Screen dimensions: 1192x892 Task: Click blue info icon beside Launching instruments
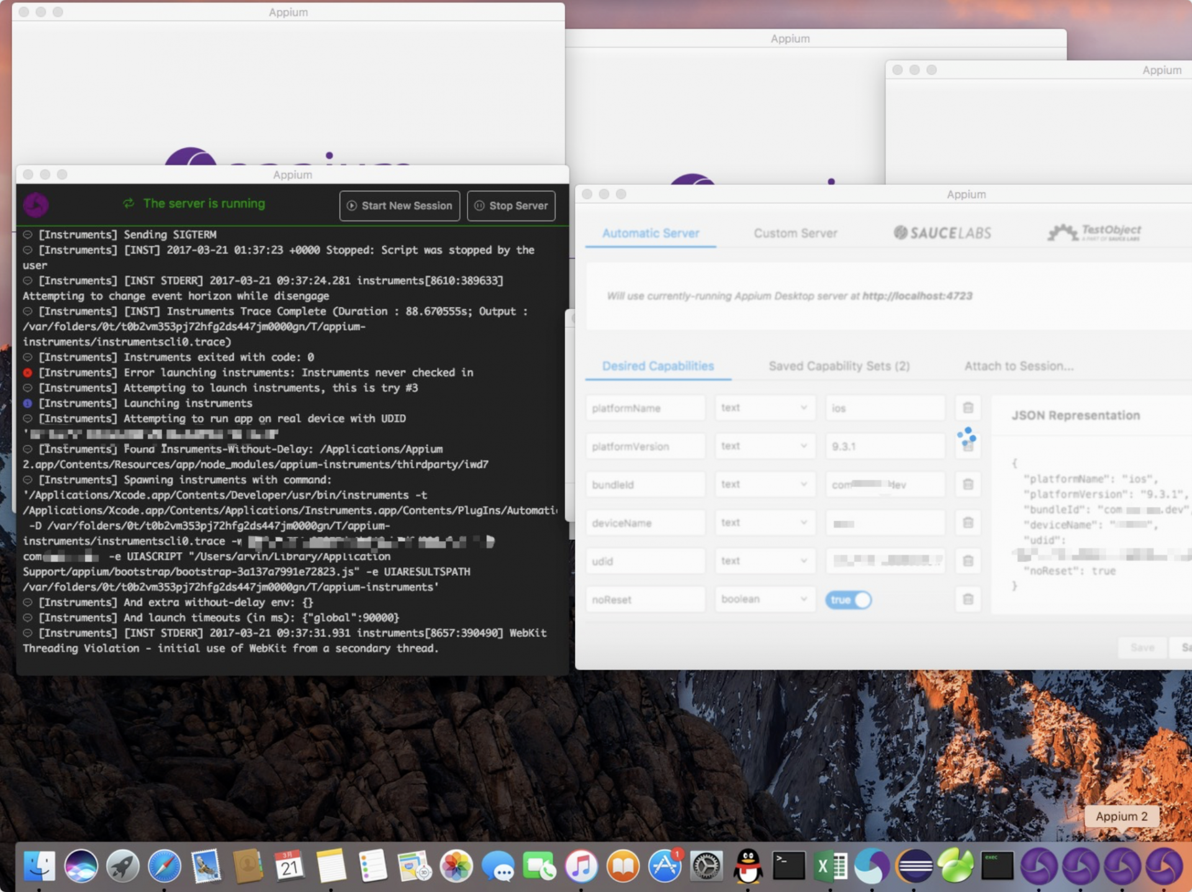(x=27, y=403)
